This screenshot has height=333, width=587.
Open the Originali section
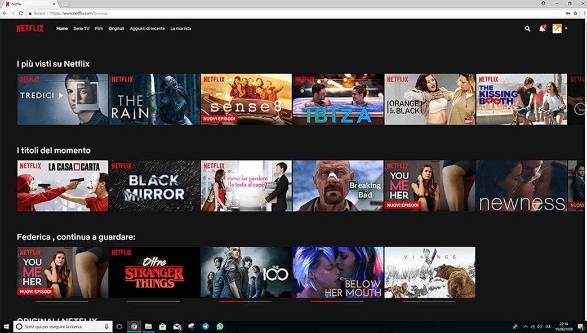[117, 29]
